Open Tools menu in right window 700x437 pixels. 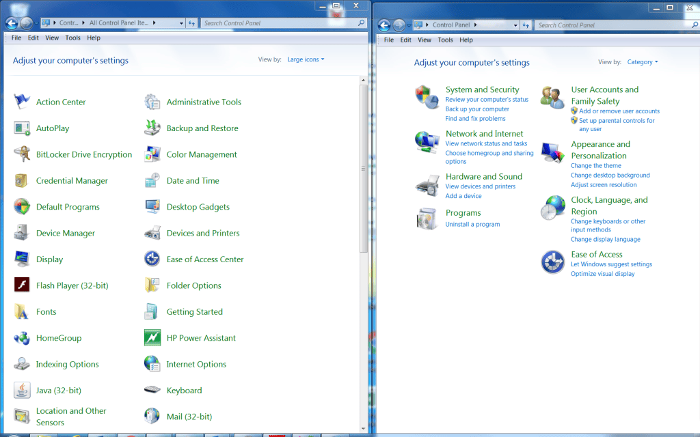click(445, 40)
